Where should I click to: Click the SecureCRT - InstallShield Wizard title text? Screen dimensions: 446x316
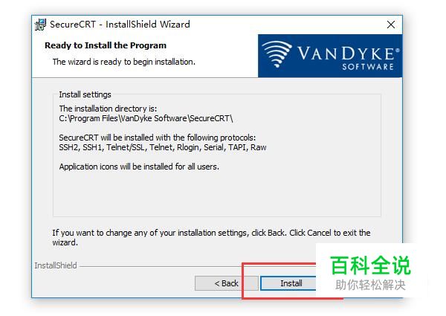tap(120, 25)
